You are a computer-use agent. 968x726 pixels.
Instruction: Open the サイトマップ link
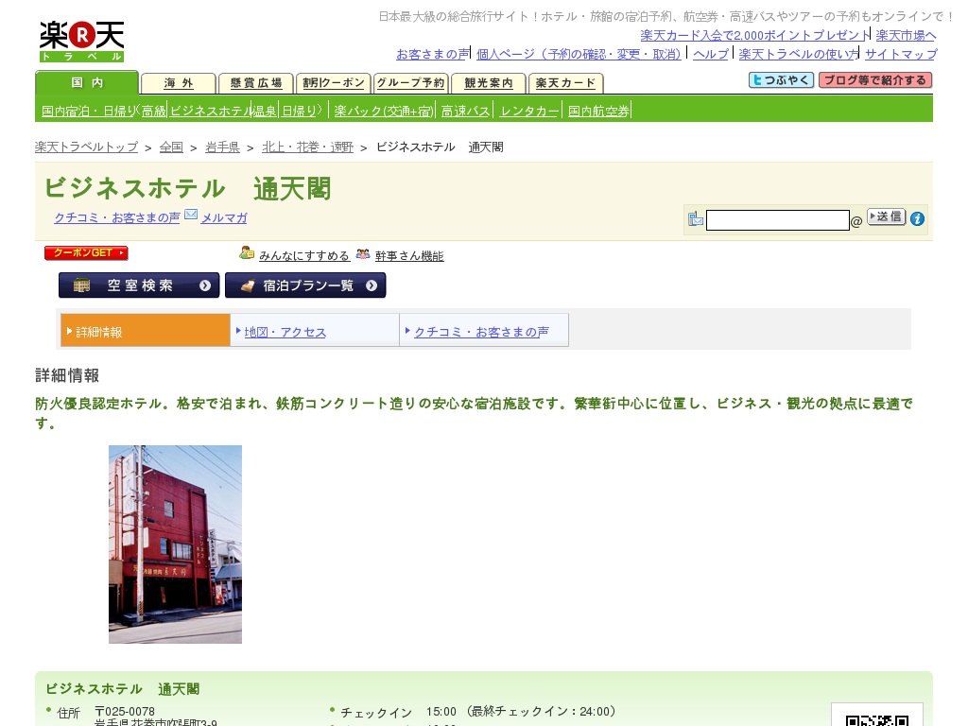click(x=901, y=54)
